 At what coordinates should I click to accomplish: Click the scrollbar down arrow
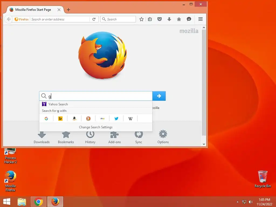pos(204,144)
